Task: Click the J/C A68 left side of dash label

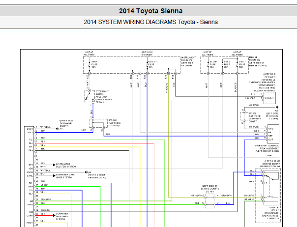Action: pyautogui.click(x=115, y=123)
